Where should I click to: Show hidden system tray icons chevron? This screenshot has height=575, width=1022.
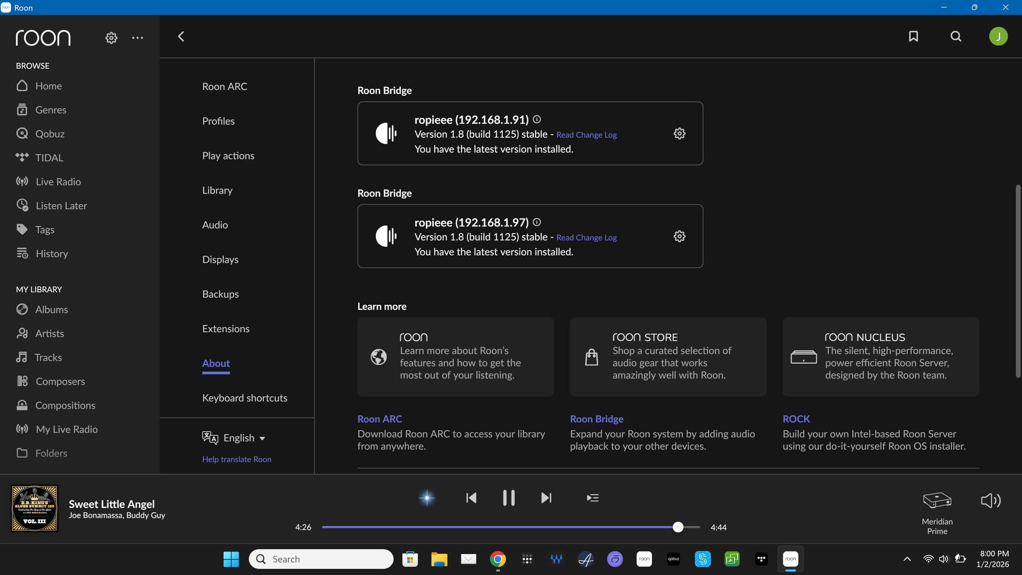(x=907, y=559)
